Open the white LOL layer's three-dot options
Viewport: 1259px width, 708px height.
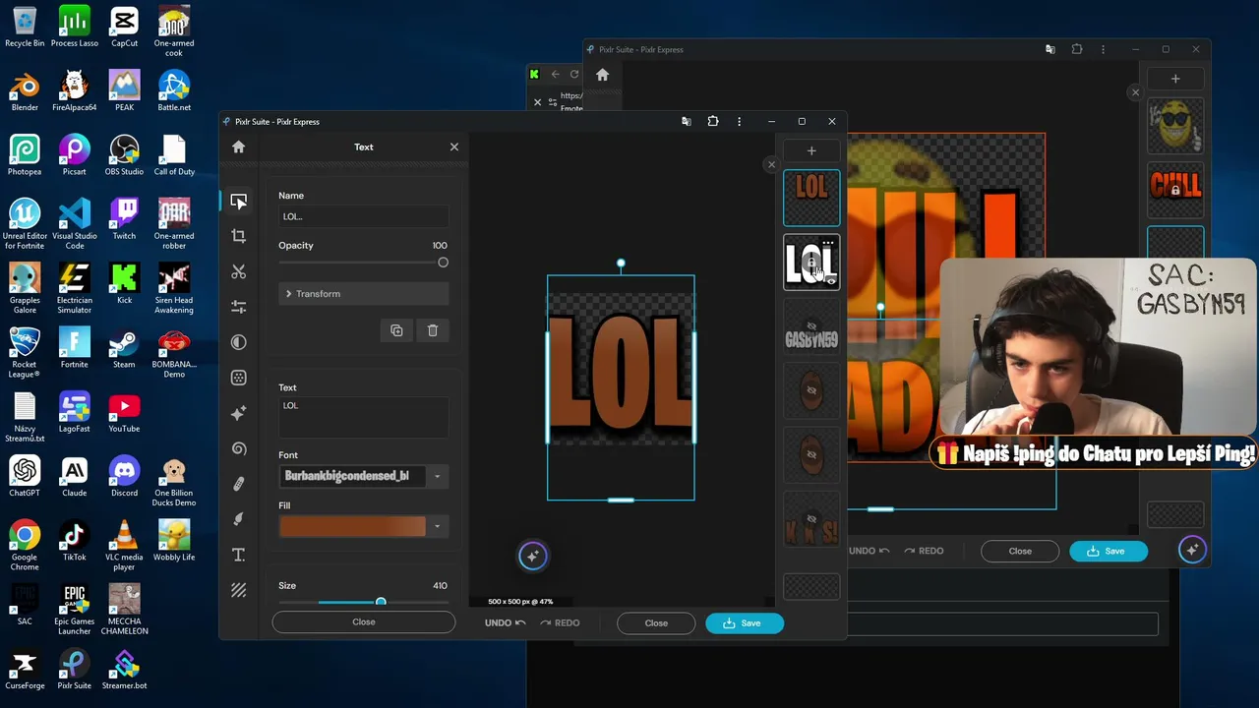828,243
